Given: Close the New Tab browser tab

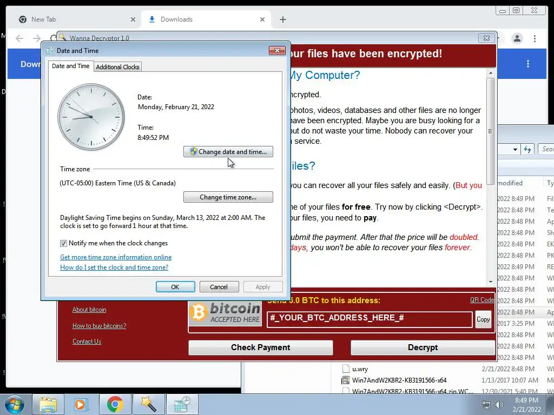Looking at the screenshot, I should 133,19.
